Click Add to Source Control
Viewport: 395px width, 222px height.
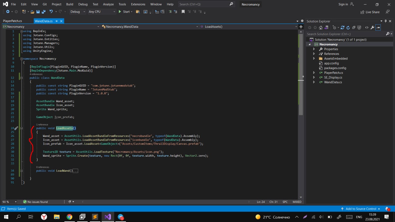click(x=361, y=209)
